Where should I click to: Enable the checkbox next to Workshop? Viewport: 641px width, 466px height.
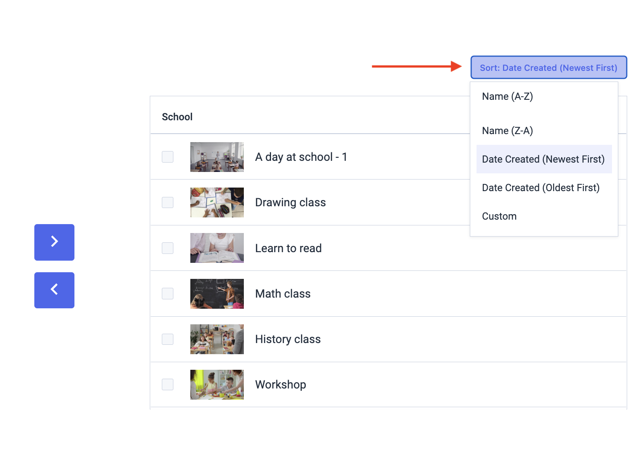[167, 384]
